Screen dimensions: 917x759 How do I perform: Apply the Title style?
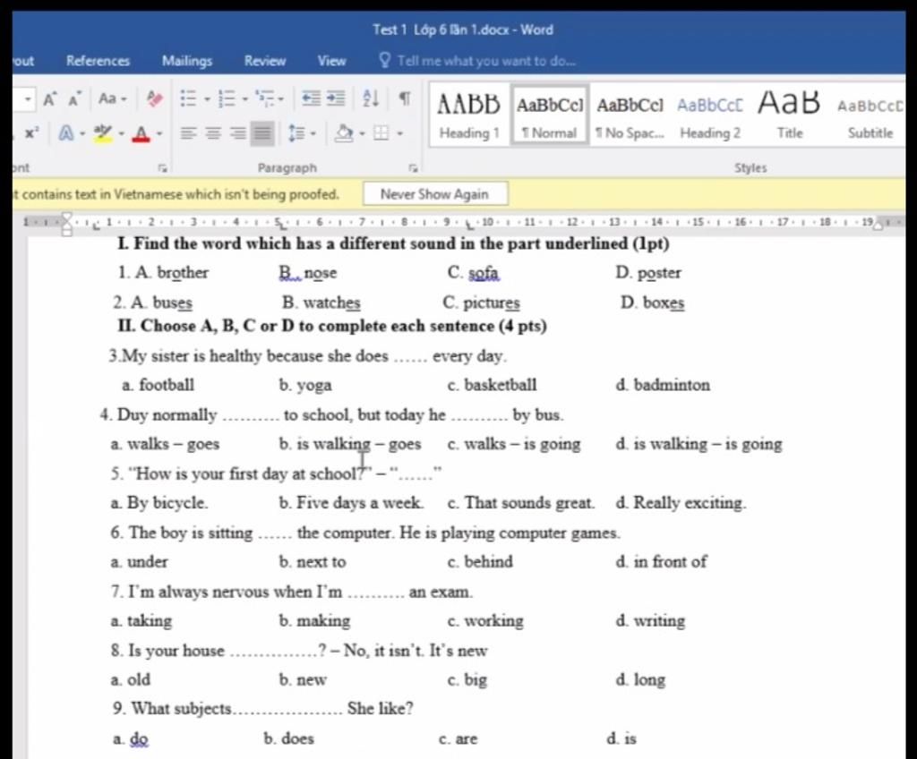pos(790,115)
